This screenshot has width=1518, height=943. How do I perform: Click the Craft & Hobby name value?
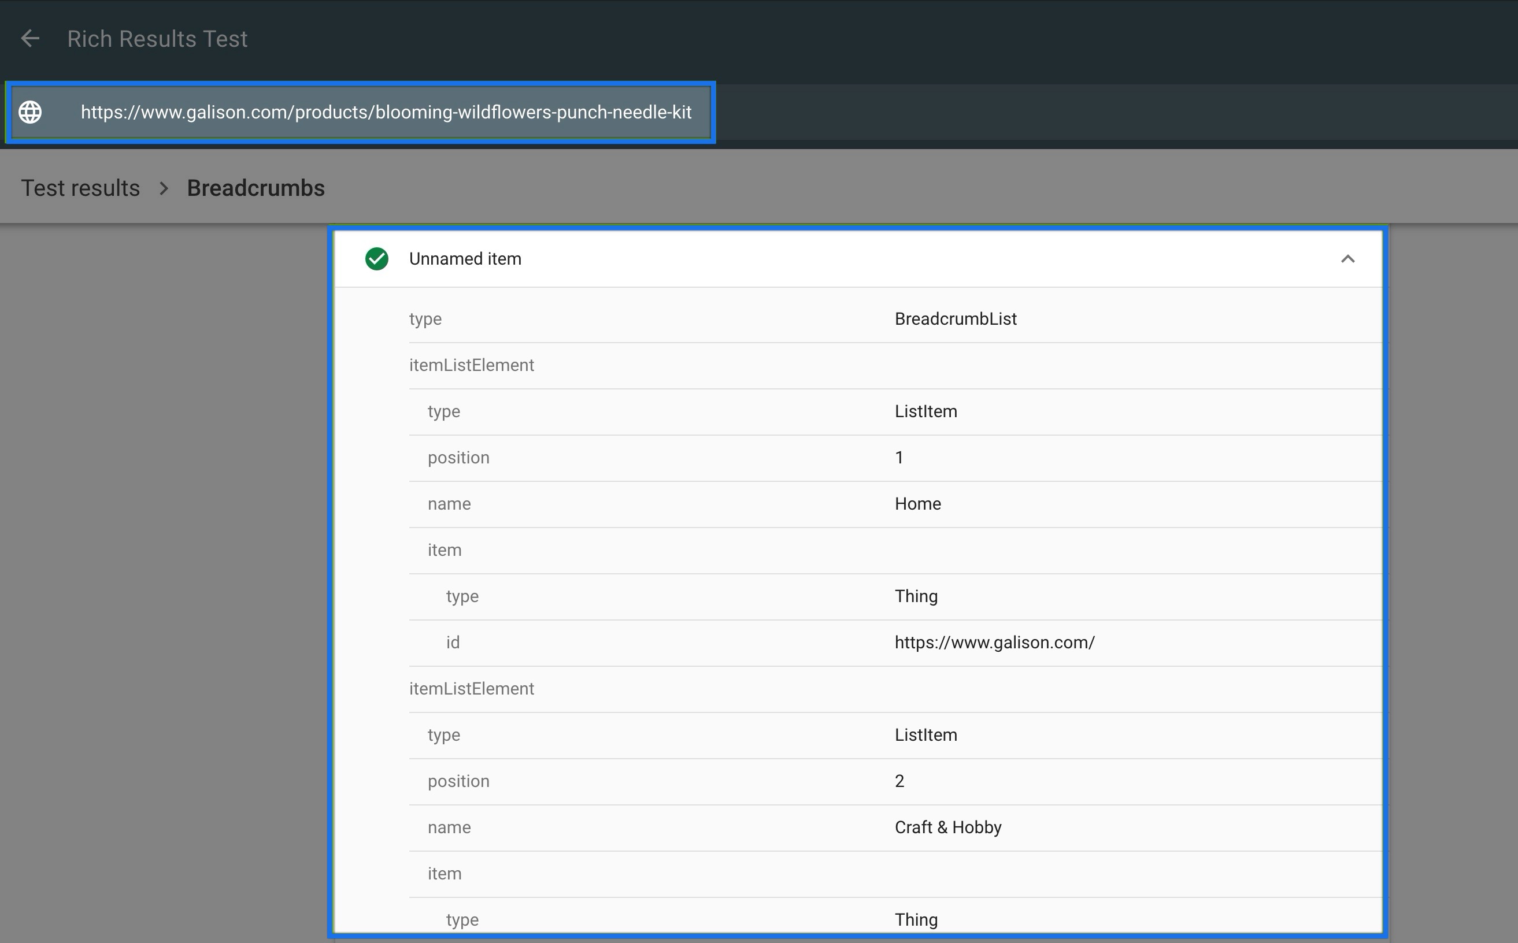pyautogui.click(x=947, y=827)
